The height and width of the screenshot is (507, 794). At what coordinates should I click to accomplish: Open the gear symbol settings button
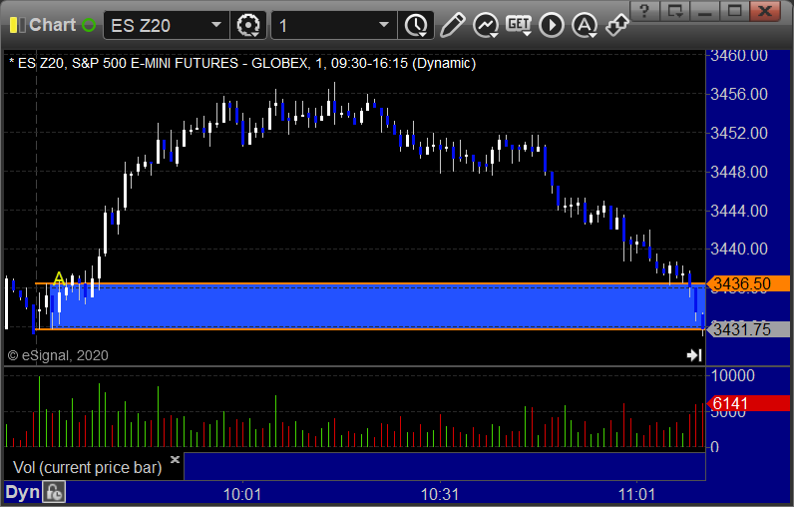(x=248, y=25)
